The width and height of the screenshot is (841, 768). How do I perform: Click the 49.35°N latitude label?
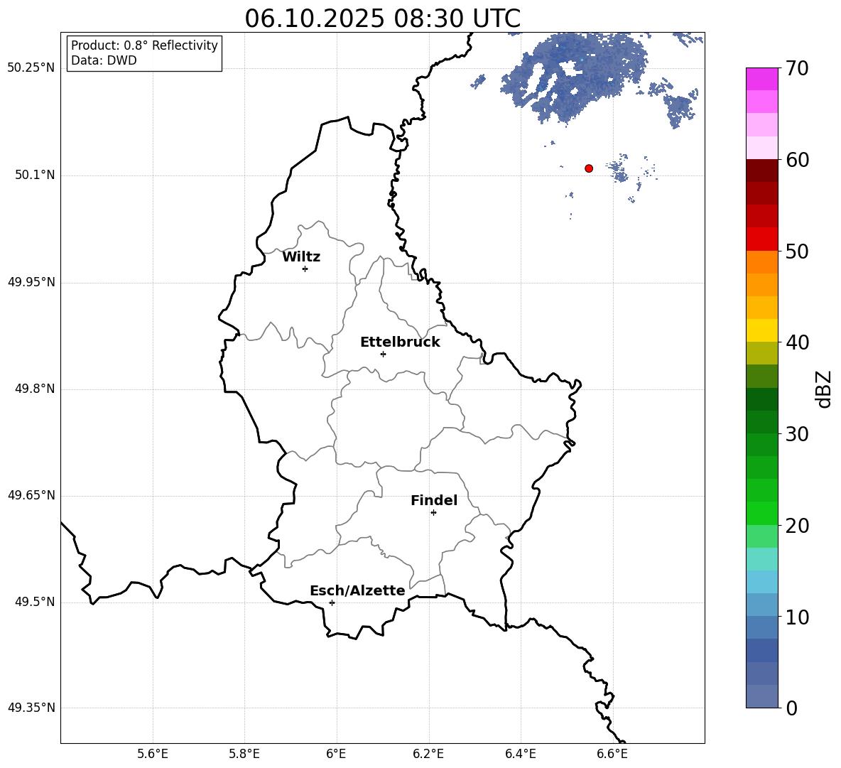point(31,708)
